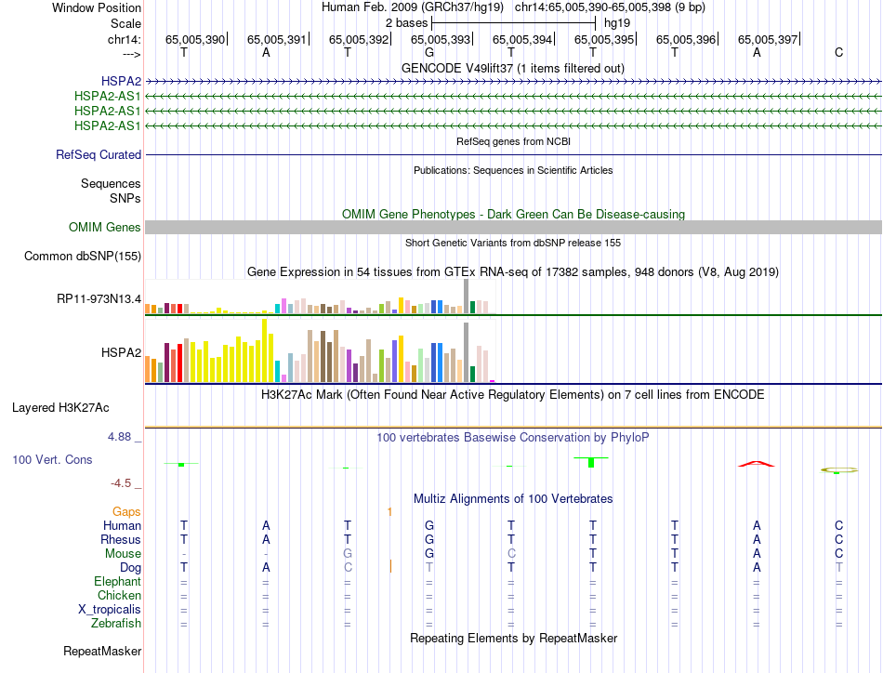Click the tall gray bar in HSPA2 chart
883x673 pixels.
[x=467, y=352]
